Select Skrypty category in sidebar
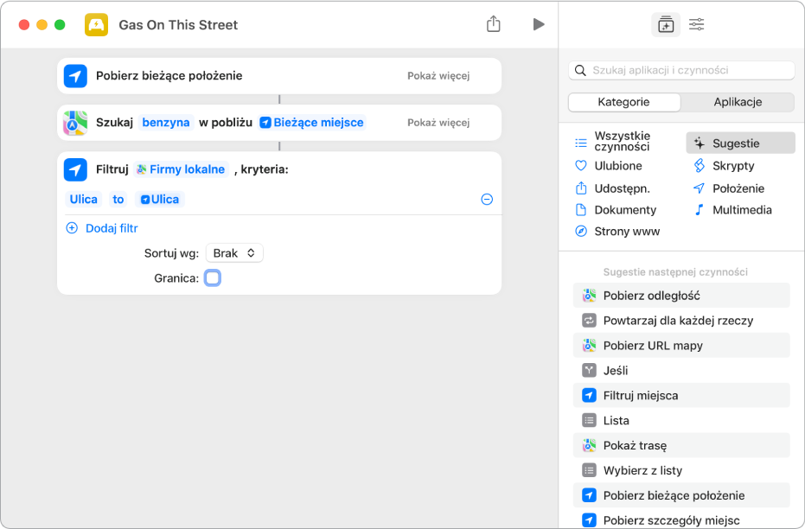 732,166
